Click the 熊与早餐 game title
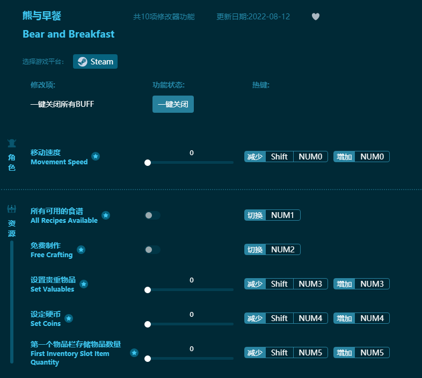The width and height of the screenshot is (422, 378). (x=42, y=16)
